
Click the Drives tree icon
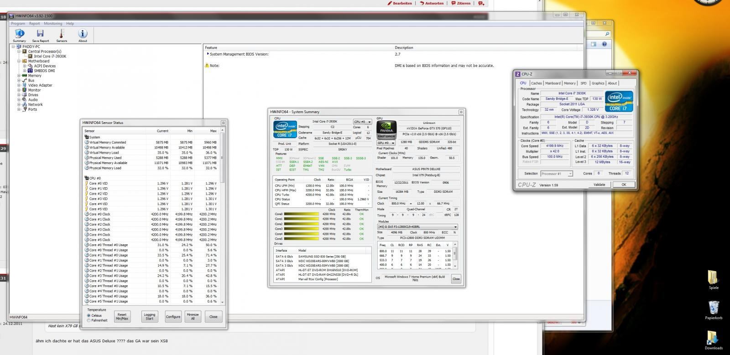[x=25, y=95]
